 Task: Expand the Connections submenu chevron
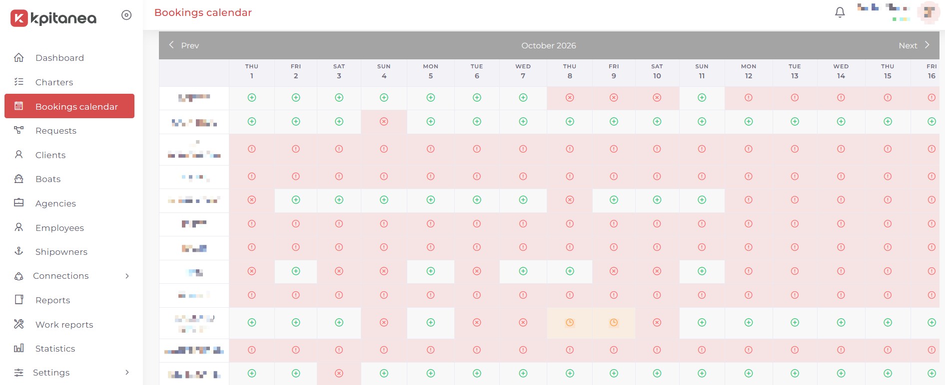coord(127,276)
